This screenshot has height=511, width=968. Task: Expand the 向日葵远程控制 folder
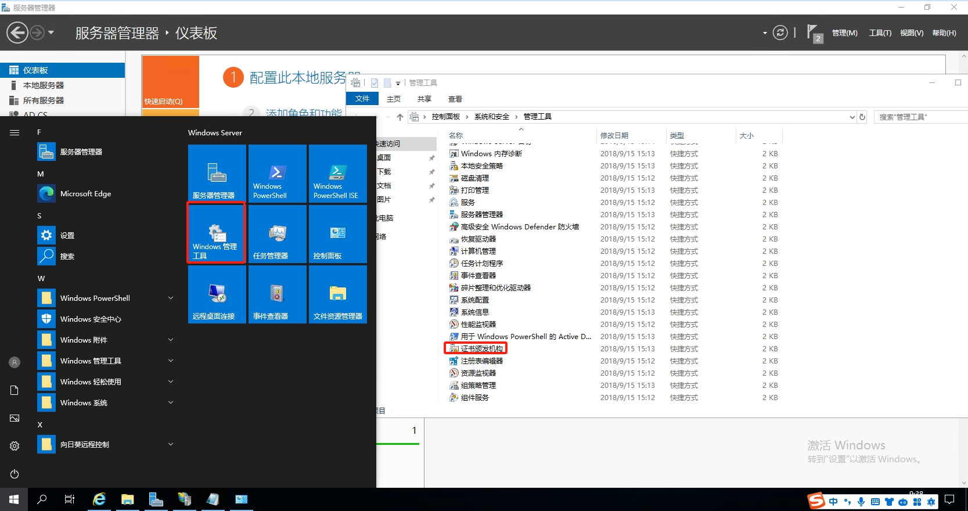(x=171, y=444)
